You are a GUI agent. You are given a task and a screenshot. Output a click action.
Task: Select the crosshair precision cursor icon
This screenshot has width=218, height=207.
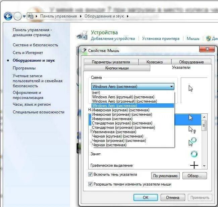point(194,165)
